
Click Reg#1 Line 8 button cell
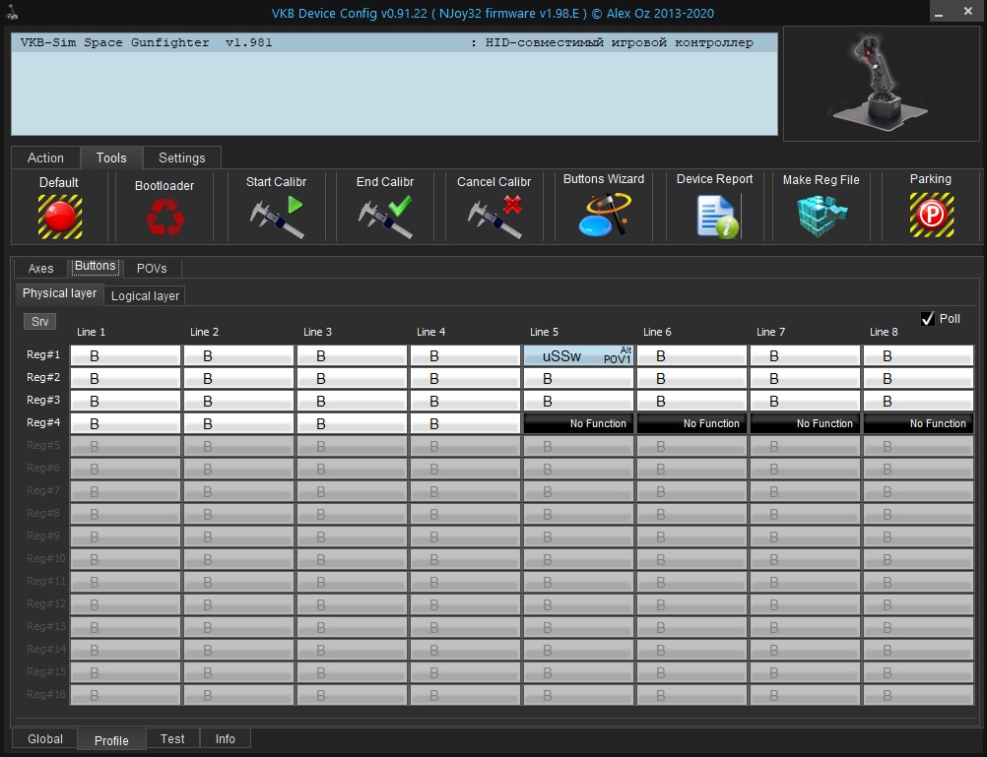918,356
